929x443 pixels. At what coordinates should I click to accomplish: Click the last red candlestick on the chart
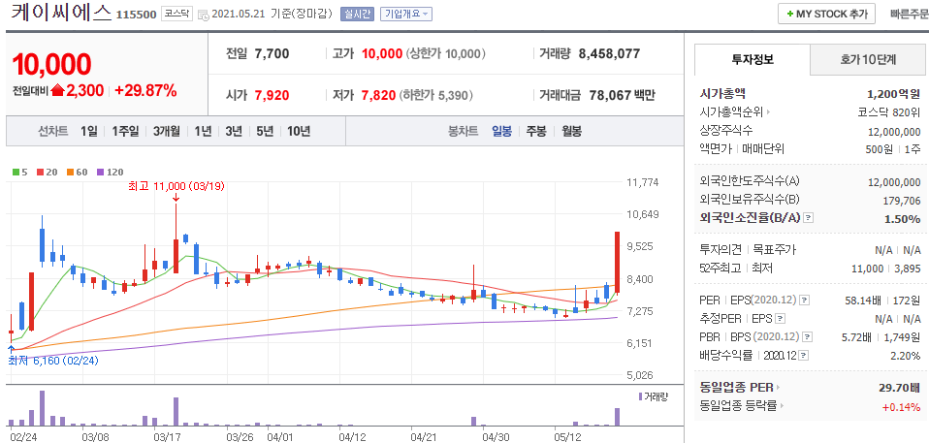point(617,263)
